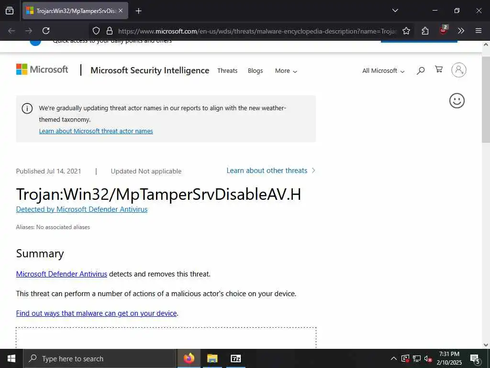Image resolution: width=490 pixels, height=368 pixels.
Task: Open the list all tabs dropdown
Action: 395,11
